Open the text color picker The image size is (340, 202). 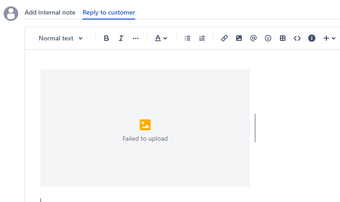point(161,38)
